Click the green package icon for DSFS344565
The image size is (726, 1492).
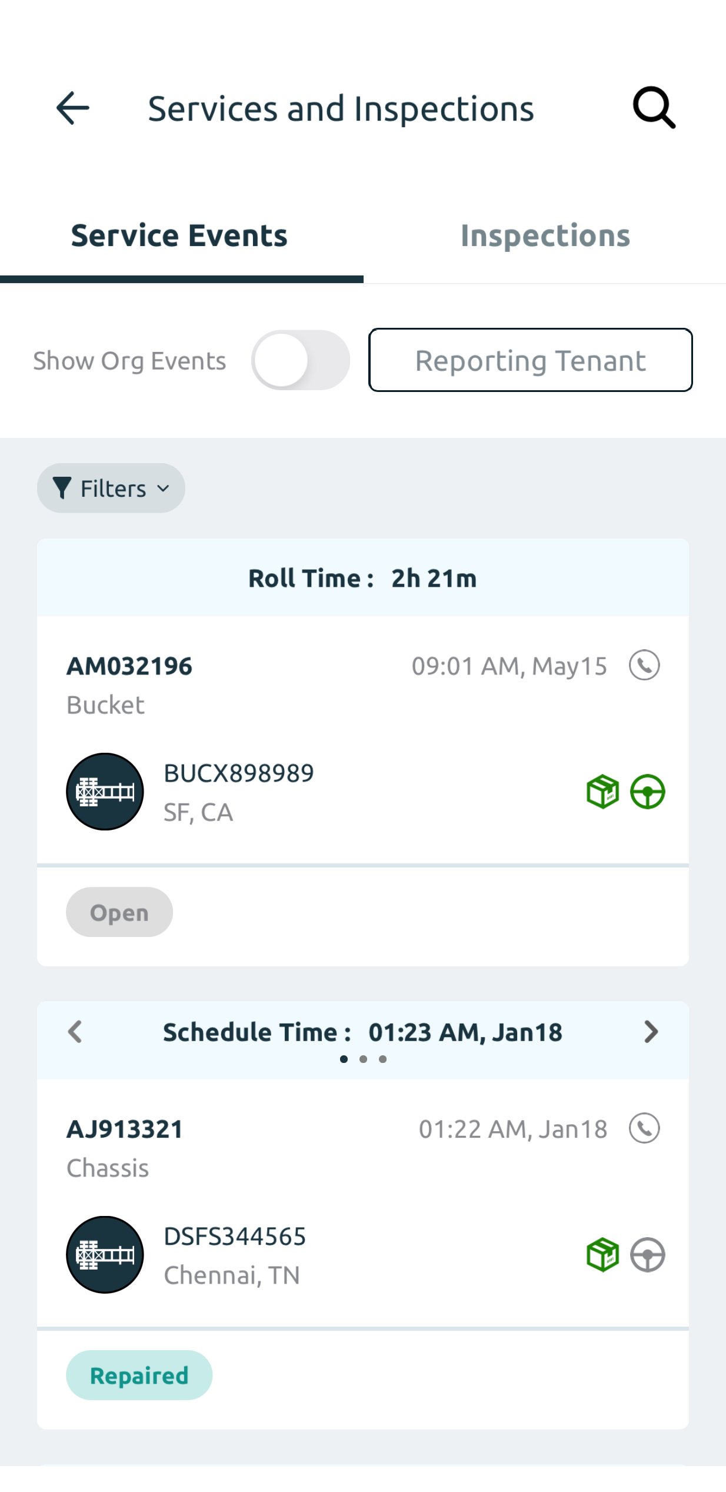tap(602, 1255)
